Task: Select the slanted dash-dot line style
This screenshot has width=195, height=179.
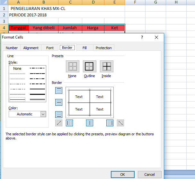Action: point(37,74)
